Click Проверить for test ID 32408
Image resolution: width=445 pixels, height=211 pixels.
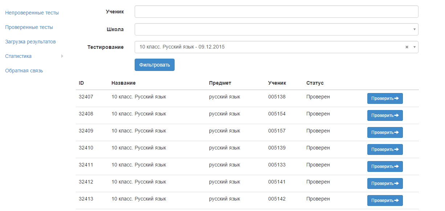click(x=385, y=115)
